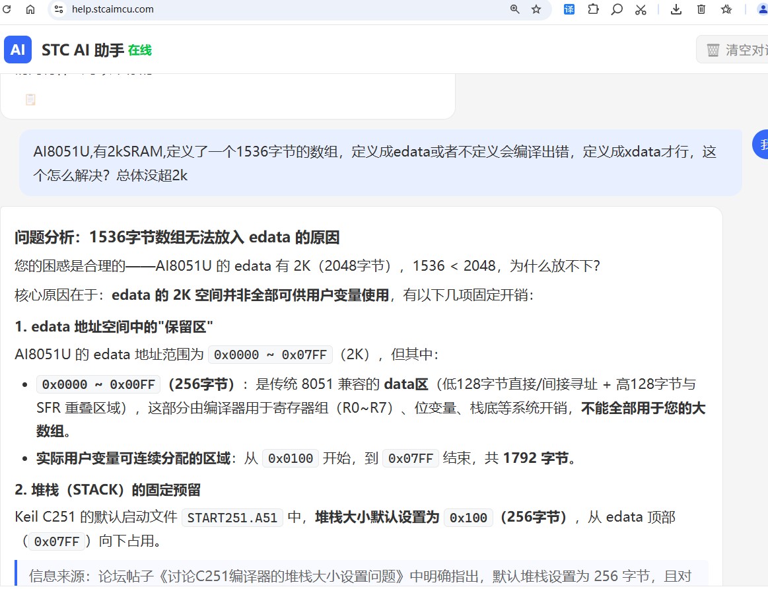The height and width of the screenshot is (589, 768).
Task: Click the code text START251.A51
Action: (232, 518)
